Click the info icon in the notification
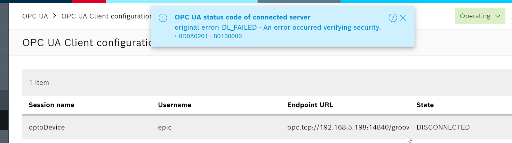The width and height of the screenshot is (512, 143). tap(163, 18)
